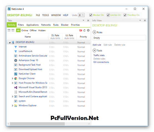Open Traffic stats
Viewport: 154px width, 132px height.
[x=99, y=55]
